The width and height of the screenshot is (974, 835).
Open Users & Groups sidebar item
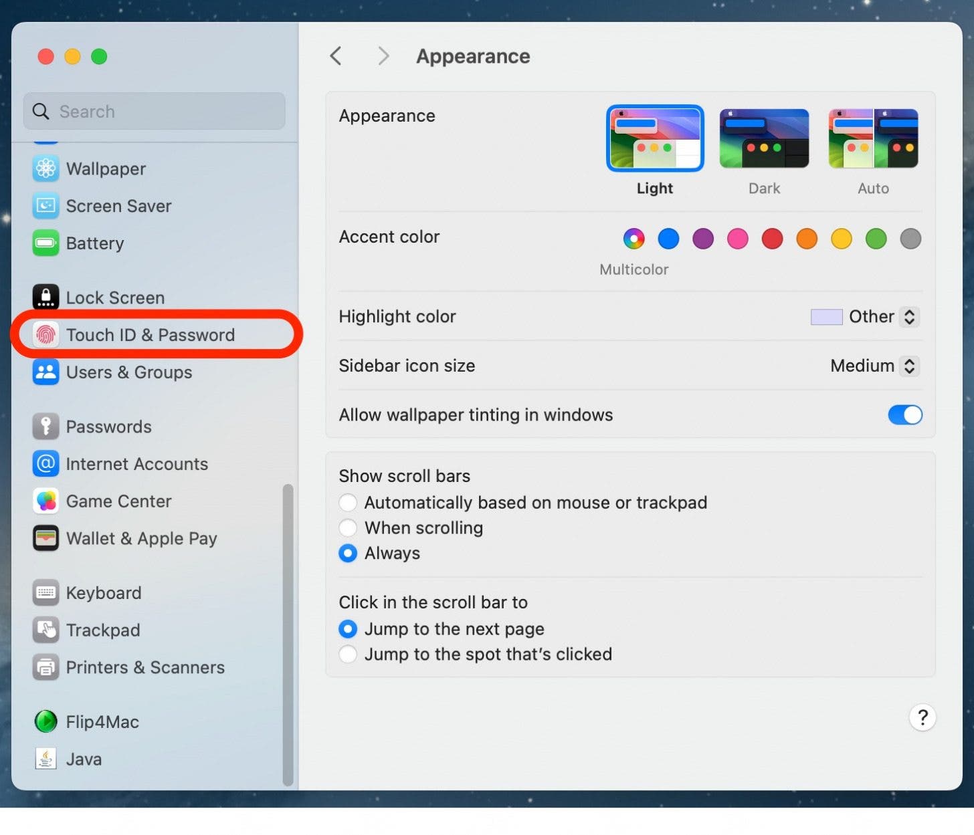tap(128, 372)
